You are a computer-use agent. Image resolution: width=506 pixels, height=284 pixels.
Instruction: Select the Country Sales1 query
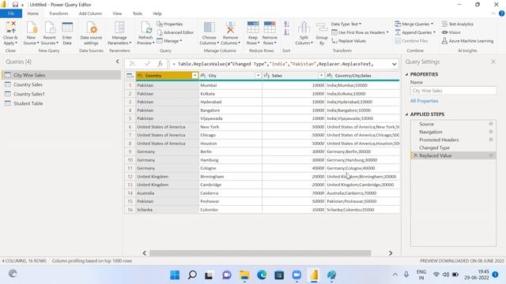(x=62, y=94)
